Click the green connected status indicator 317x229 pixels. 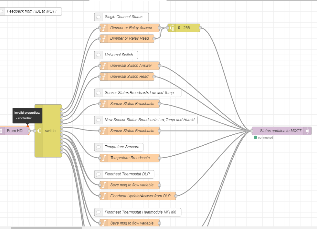(x=255, y=137)
